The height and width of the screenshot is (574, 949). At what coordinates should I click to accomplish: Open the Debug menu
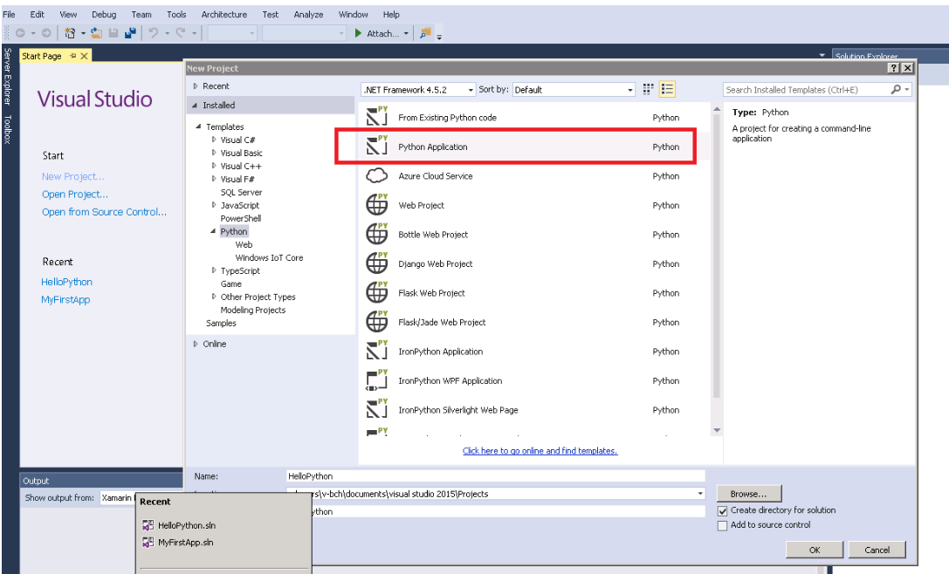(x=104, y=14)
